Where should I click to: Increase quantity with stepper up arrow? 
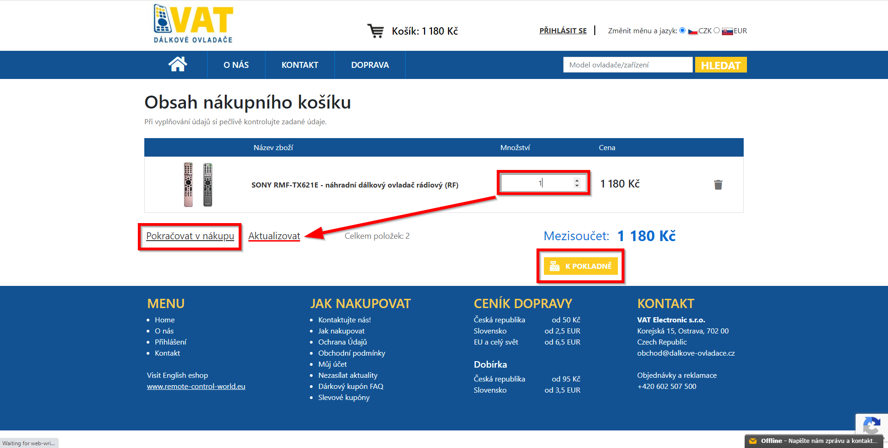coord(577,180)
